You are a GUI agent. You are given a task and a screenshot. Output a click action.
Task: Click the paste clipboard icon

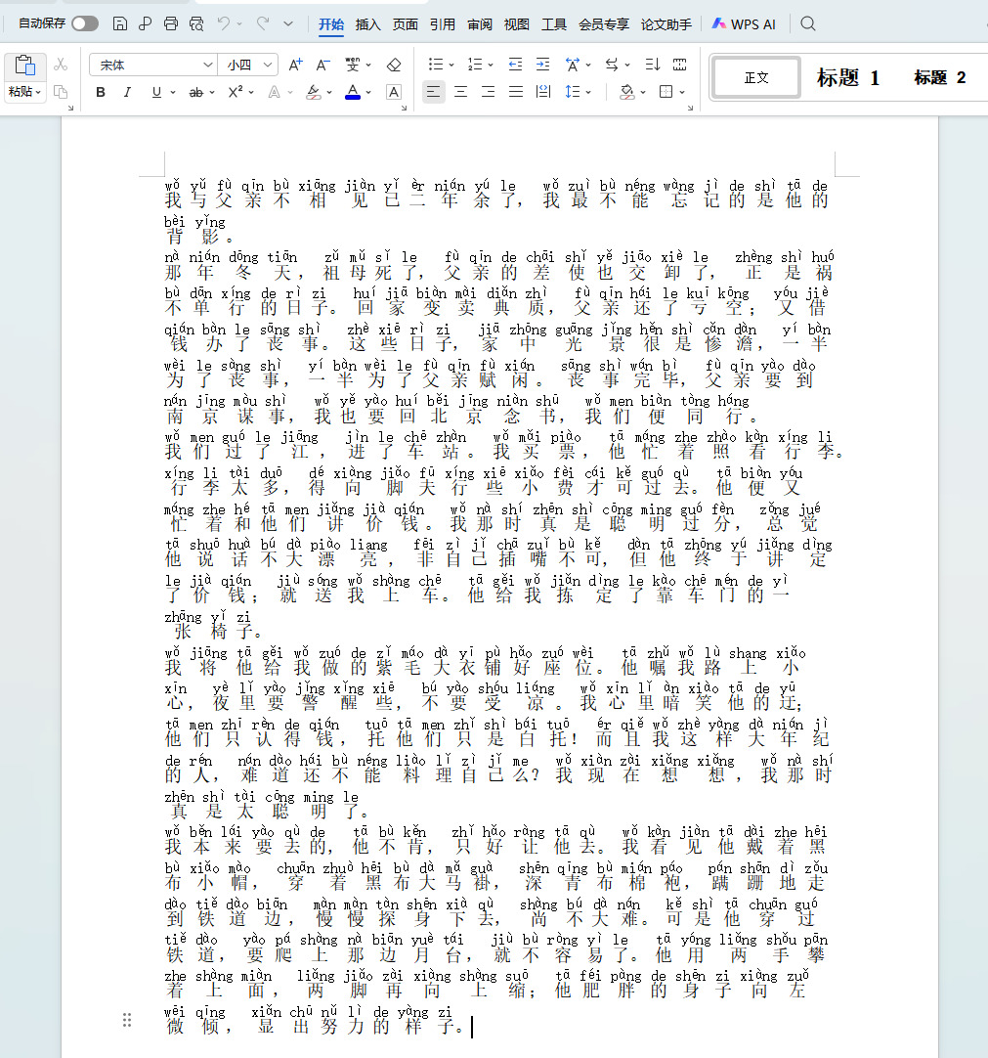tap(25, 66)
